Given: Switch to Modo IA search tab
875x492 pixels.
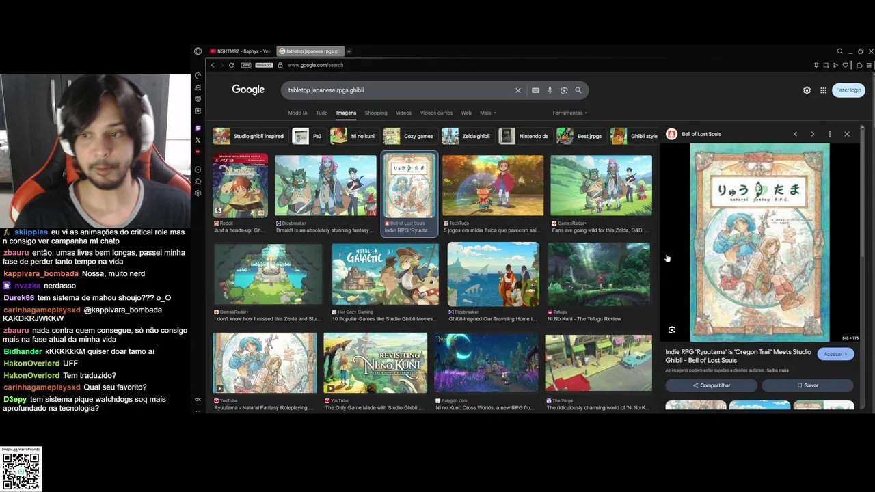Looking at the screenshot, I should (297, 113).
